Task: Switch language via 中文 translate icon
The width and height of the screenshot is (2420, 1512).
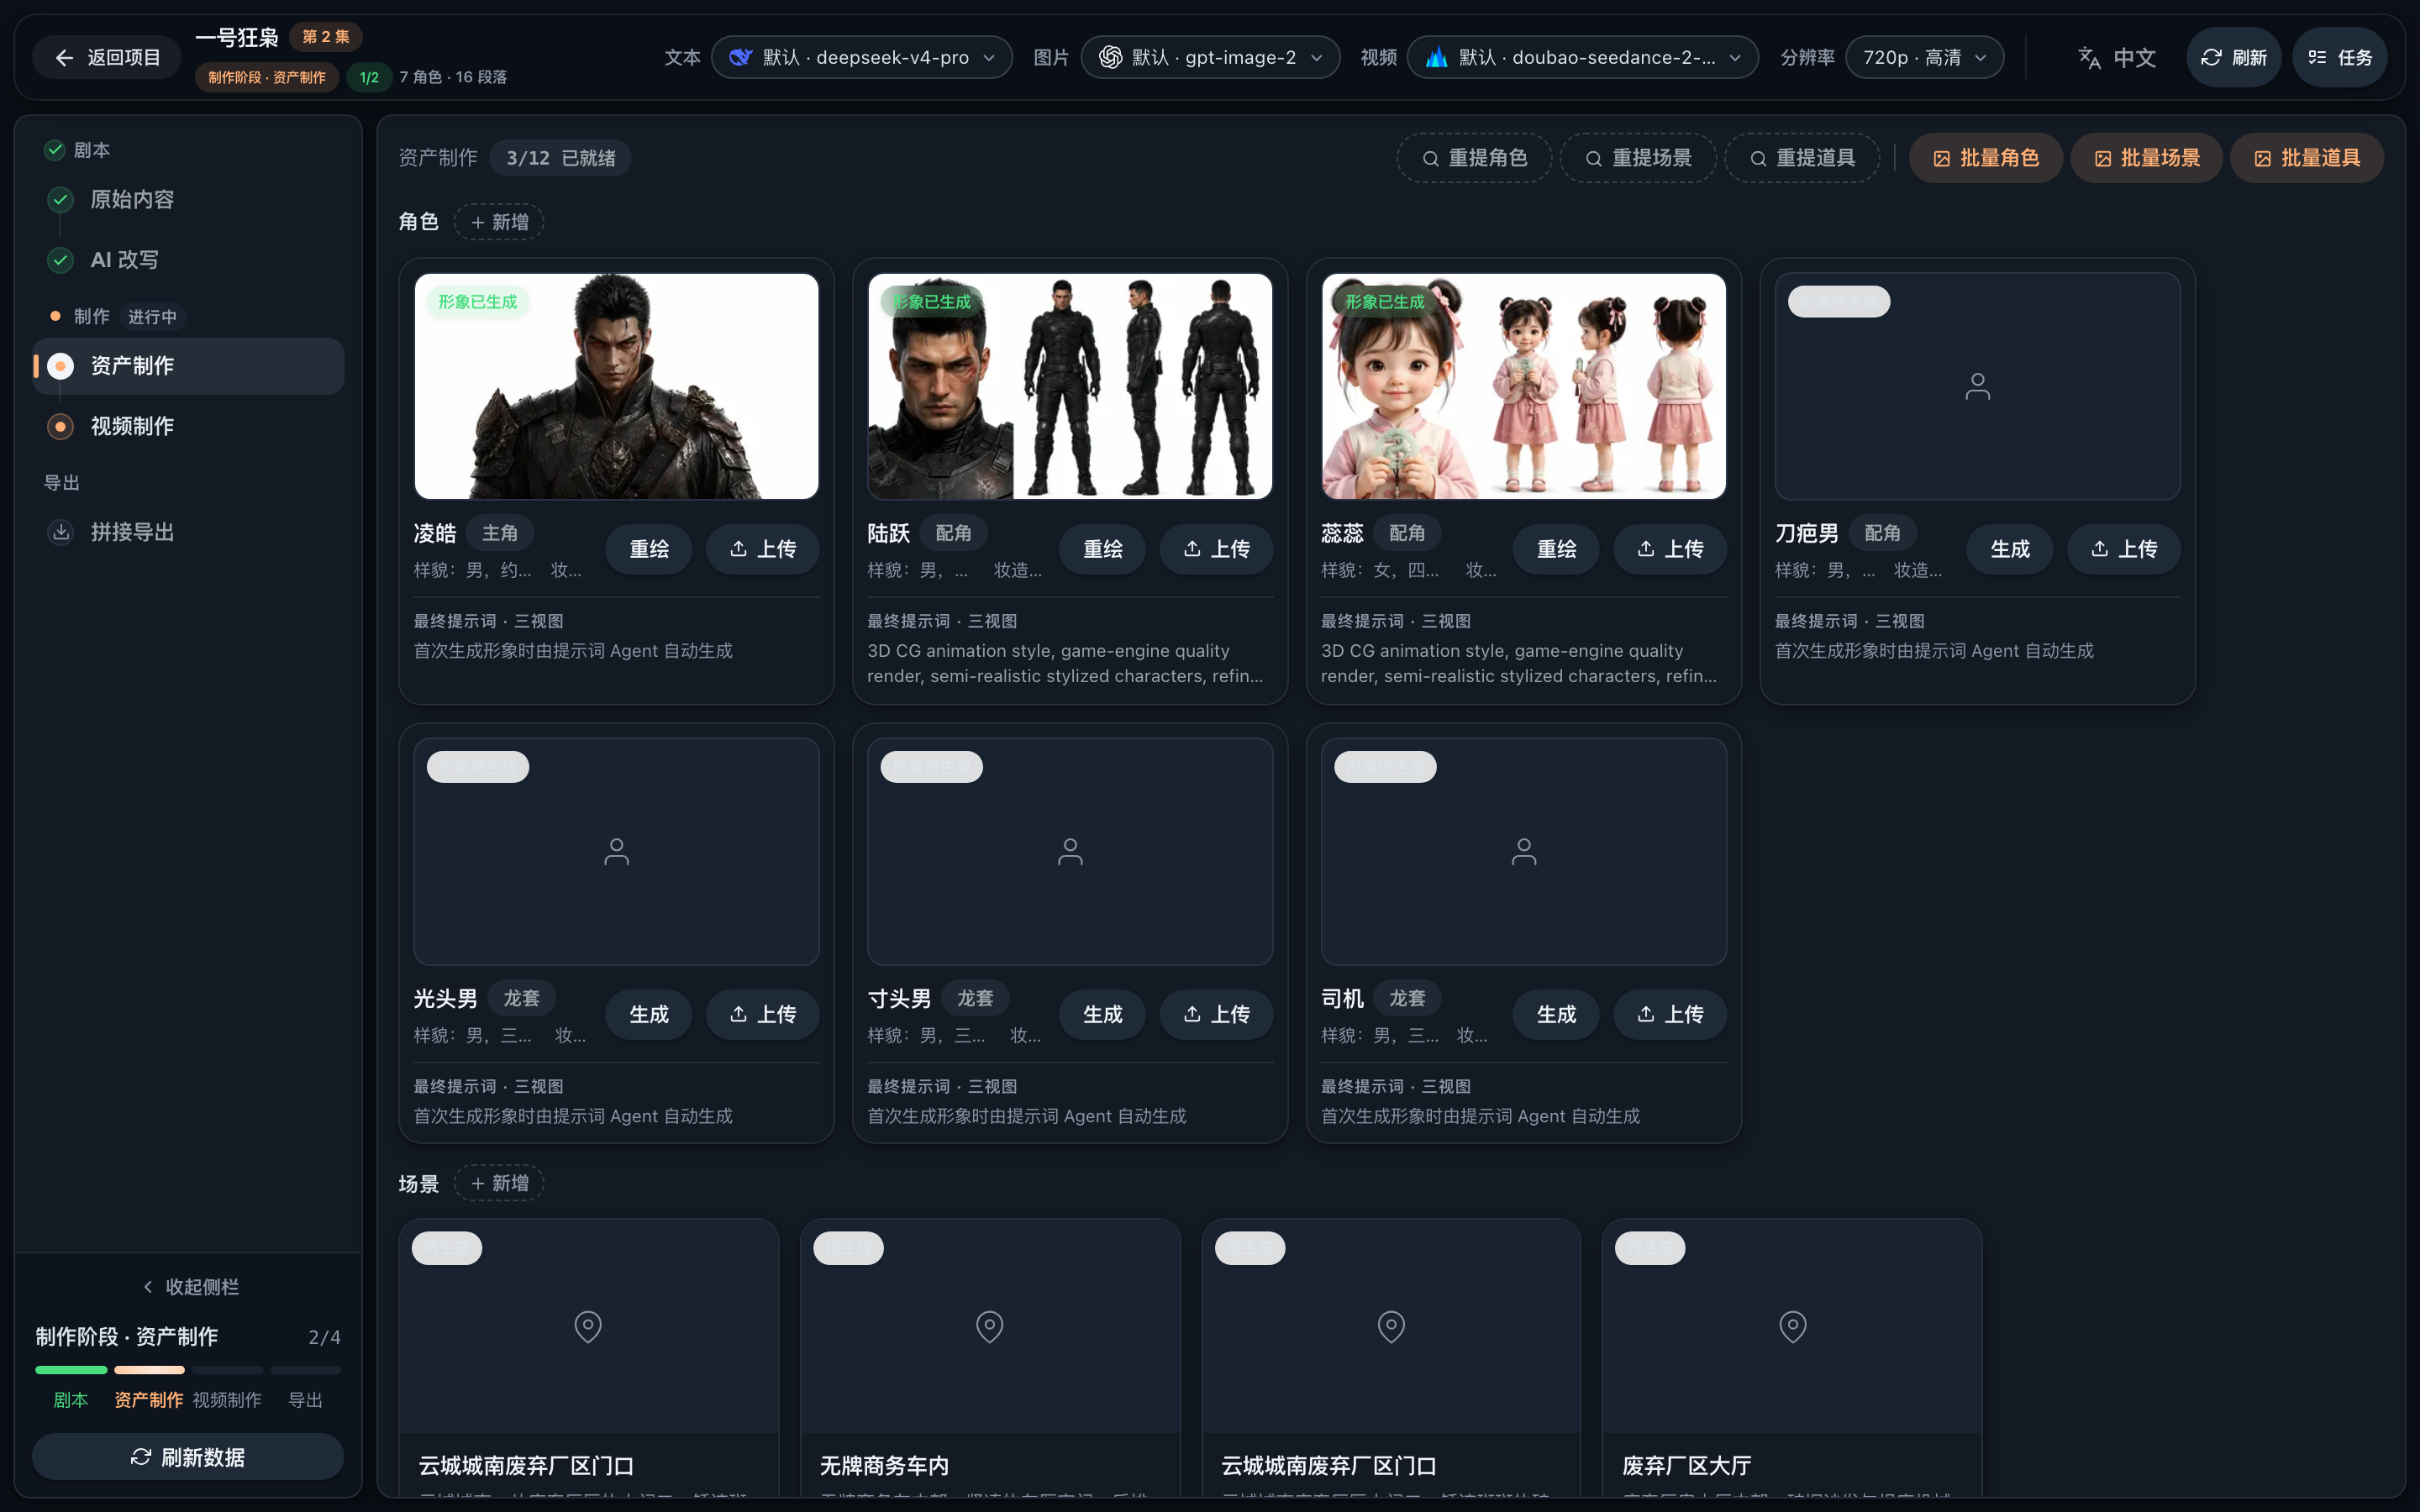Action: coord(2116,57)
